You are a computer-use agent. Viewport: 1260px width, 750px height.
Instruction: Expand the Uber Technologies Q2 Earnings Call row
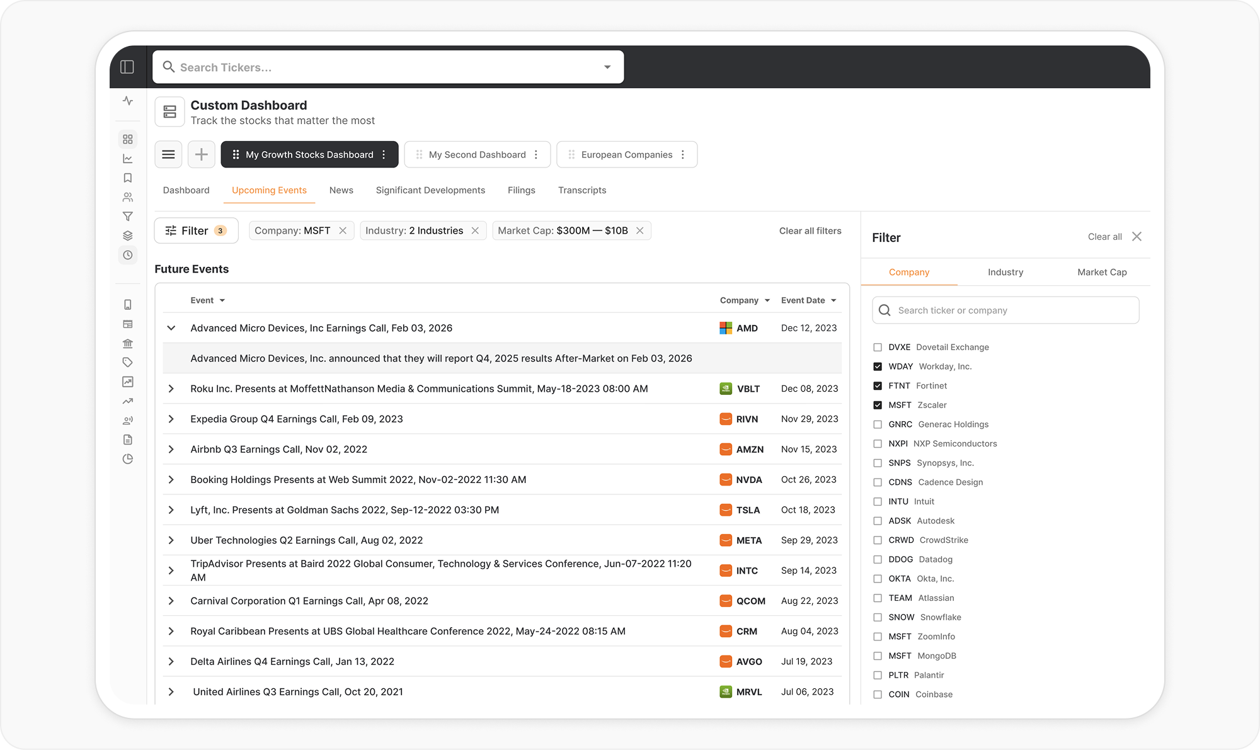[171, 540]
